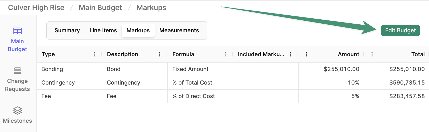Open Included Markups column options menu
Viewport: 429px width, 132px height.
tap(291, 54)
